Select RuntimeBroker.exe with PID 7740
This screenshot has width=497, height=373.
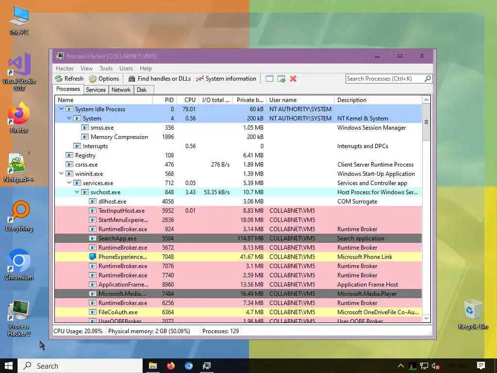pyautogui.click(x=238, y=275)
